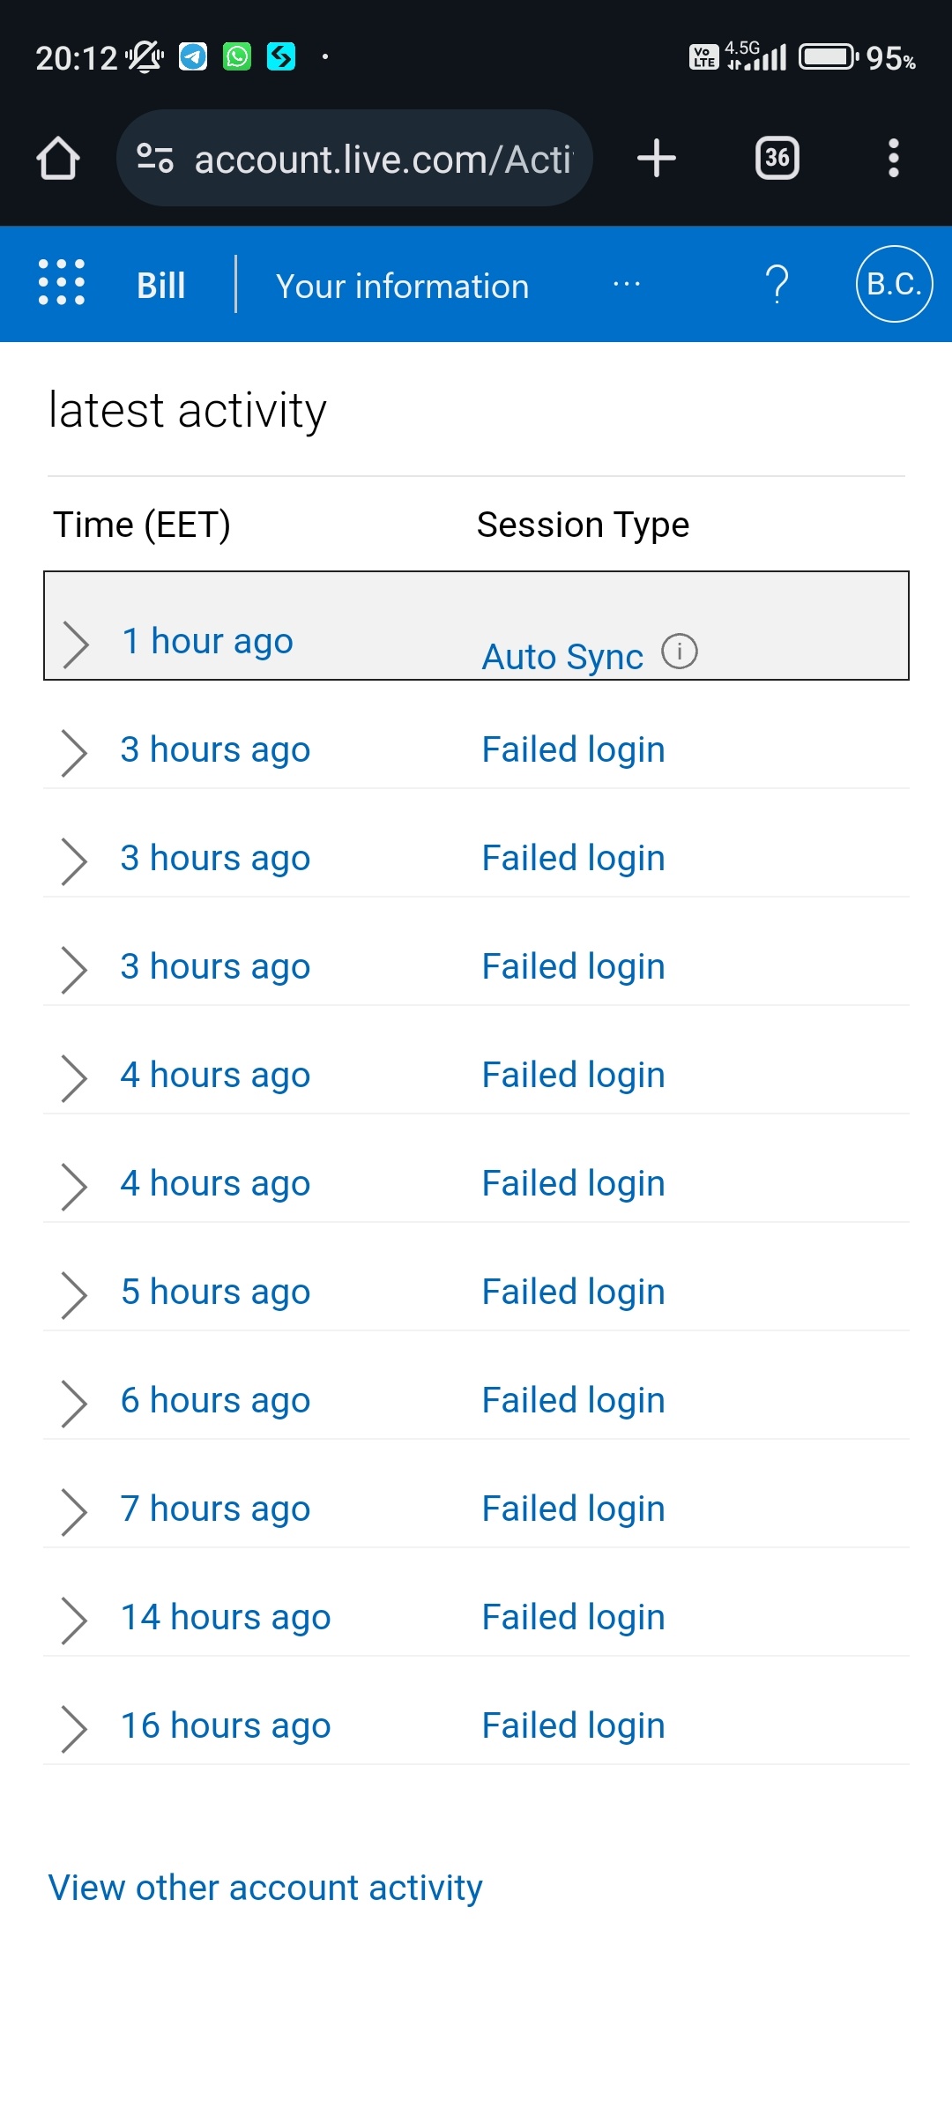Open site settings icon in address bar
Image resolution: width=952 pixels, height=2116 pixels.
click(x=154, y=159)
